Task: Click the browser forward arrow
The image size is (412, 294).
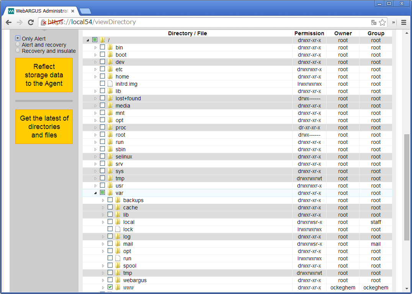Action: [20, 22]
